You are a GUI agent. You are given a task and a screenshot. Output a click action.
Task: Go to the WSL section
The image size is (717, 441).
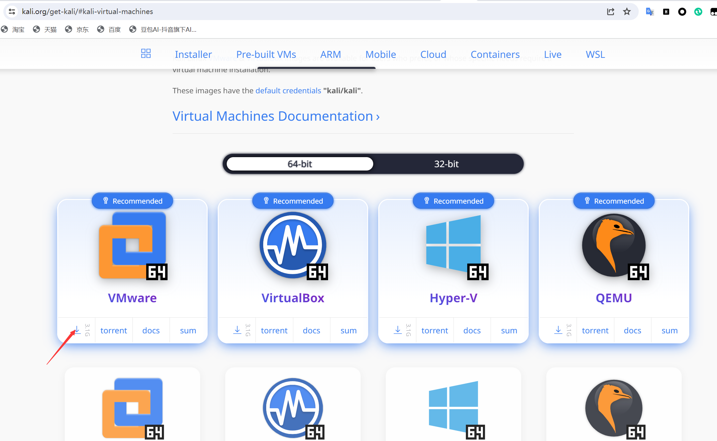595,54
